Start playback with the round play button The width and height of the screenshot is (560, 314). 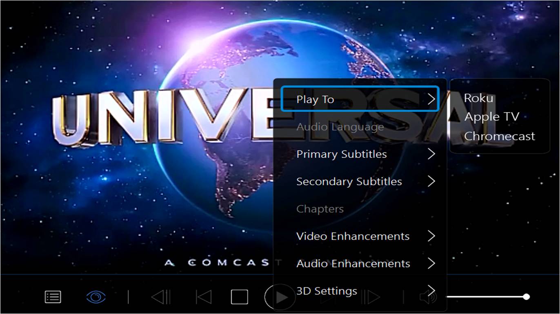[280, 297]
